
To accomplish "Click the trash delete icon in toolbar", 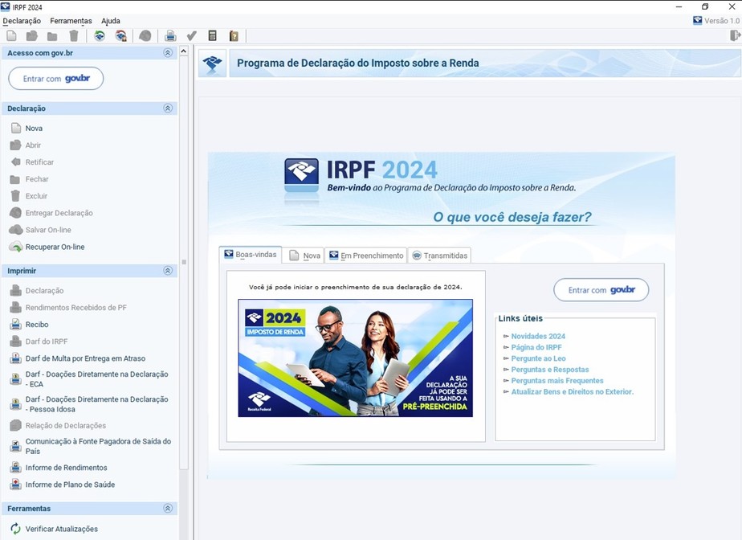I will [74, 35].
